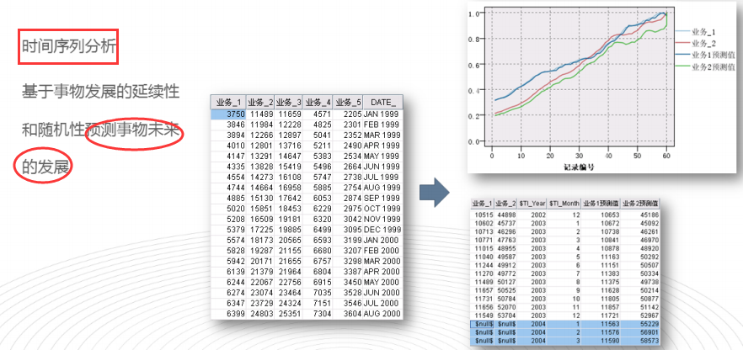Click the DATE_ column header
This screenshot has width=743, height=350.
382,103
